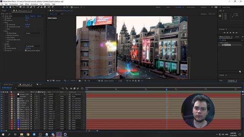Click the search magnifier in Search Help

pyautogui.click(x=220, y=7)
